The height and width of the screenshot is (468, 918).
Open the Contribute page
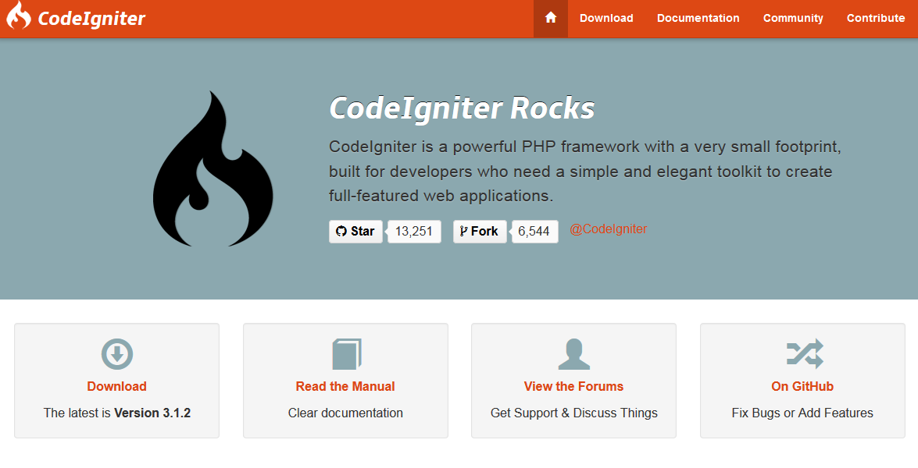pos(875,17)
